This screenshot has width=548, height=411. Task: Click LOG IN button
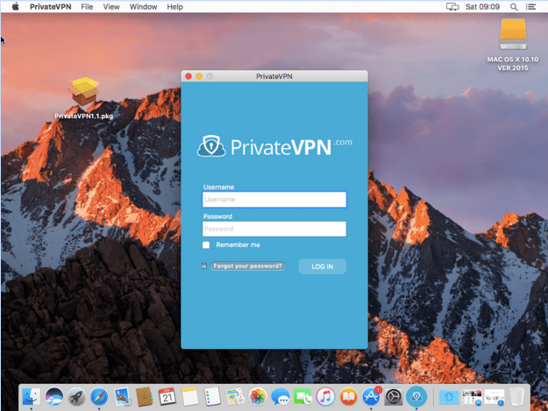pos(323,266)
